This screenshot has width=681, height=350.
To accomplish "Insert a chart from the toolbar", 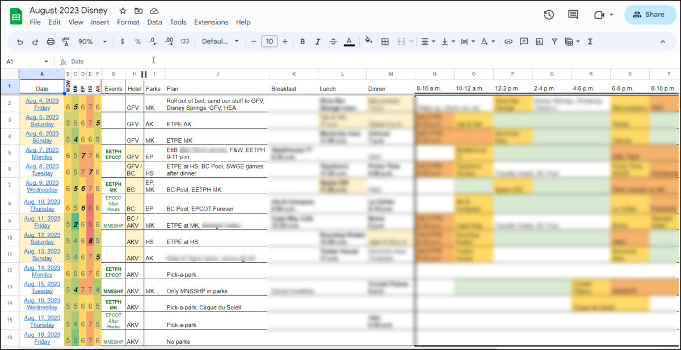I will pos(539,41).
